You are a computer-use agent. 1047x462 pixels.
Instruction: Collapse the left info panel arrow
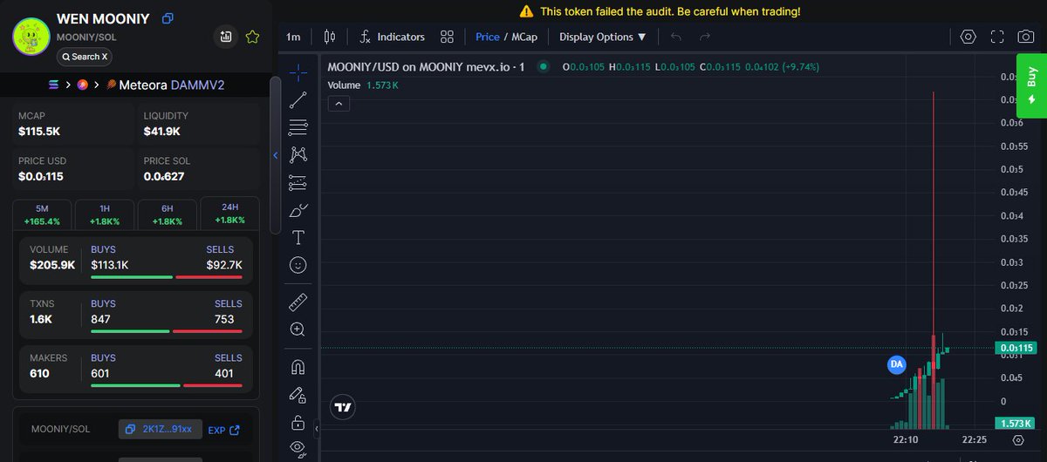click(x=276, y=155)
